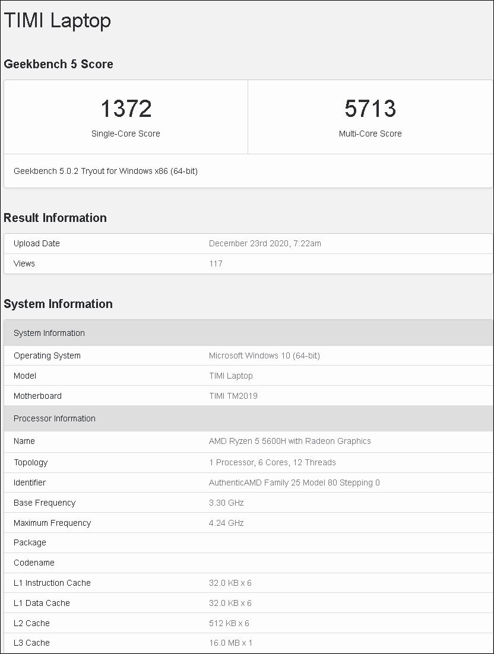
Task: Click the Result Information heading
Action: (55, 218)
